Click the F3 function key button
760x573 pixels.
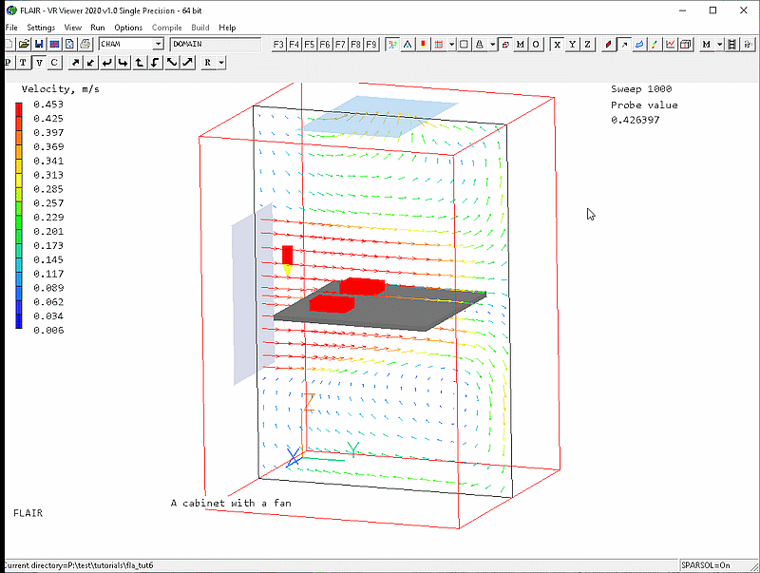click(x=278, y=45)
